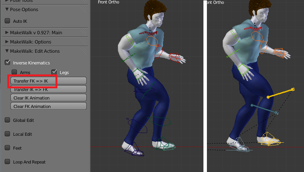Click the Transfer IK => FK button
This screenshot has width=304, height=172.
48,89
